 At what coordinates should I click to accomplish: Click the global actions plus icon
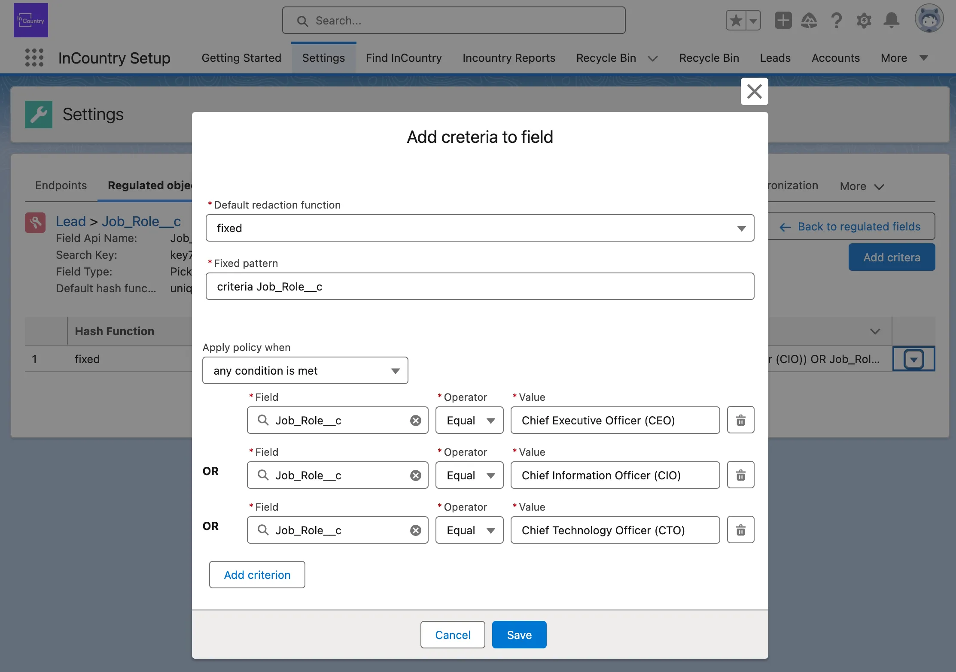coord(783,20)
